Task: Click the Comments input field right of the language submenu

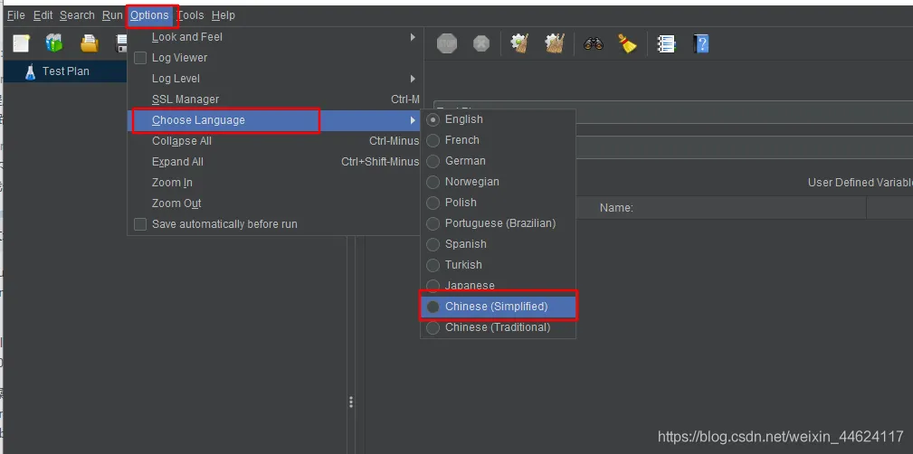Action: [x=744, y=147]
